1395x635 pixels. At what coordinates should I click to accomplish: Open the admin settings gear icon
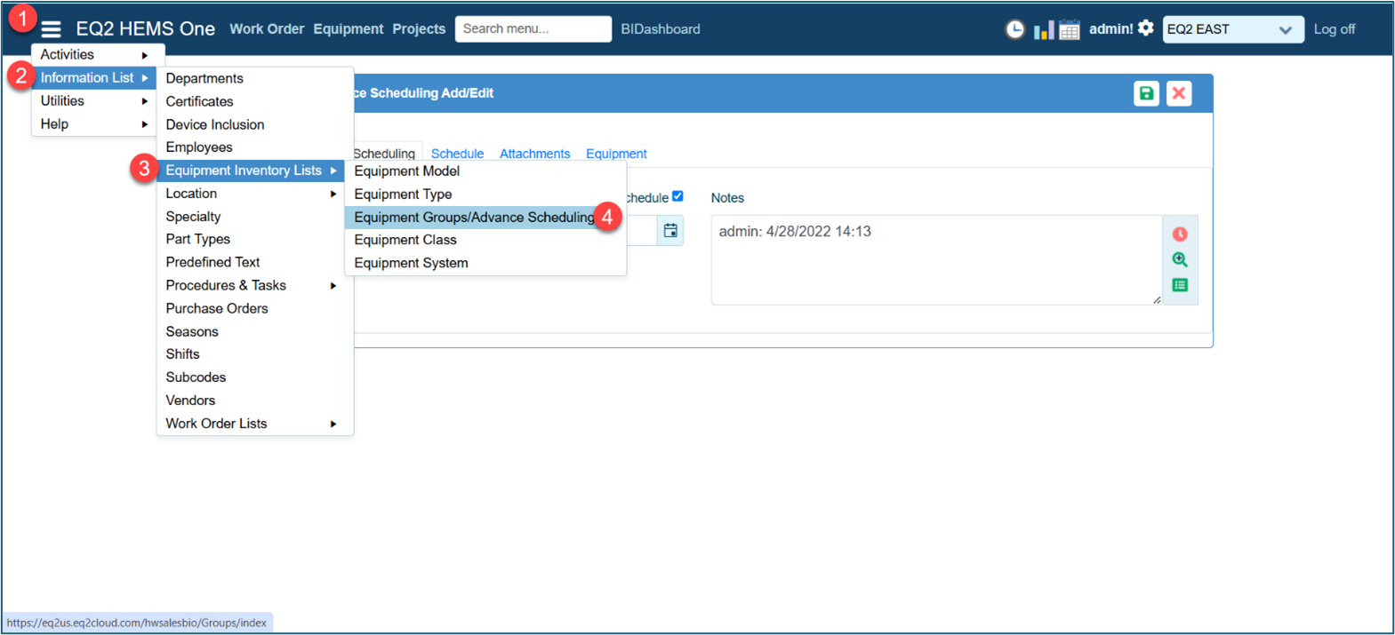pos(1146,28)
